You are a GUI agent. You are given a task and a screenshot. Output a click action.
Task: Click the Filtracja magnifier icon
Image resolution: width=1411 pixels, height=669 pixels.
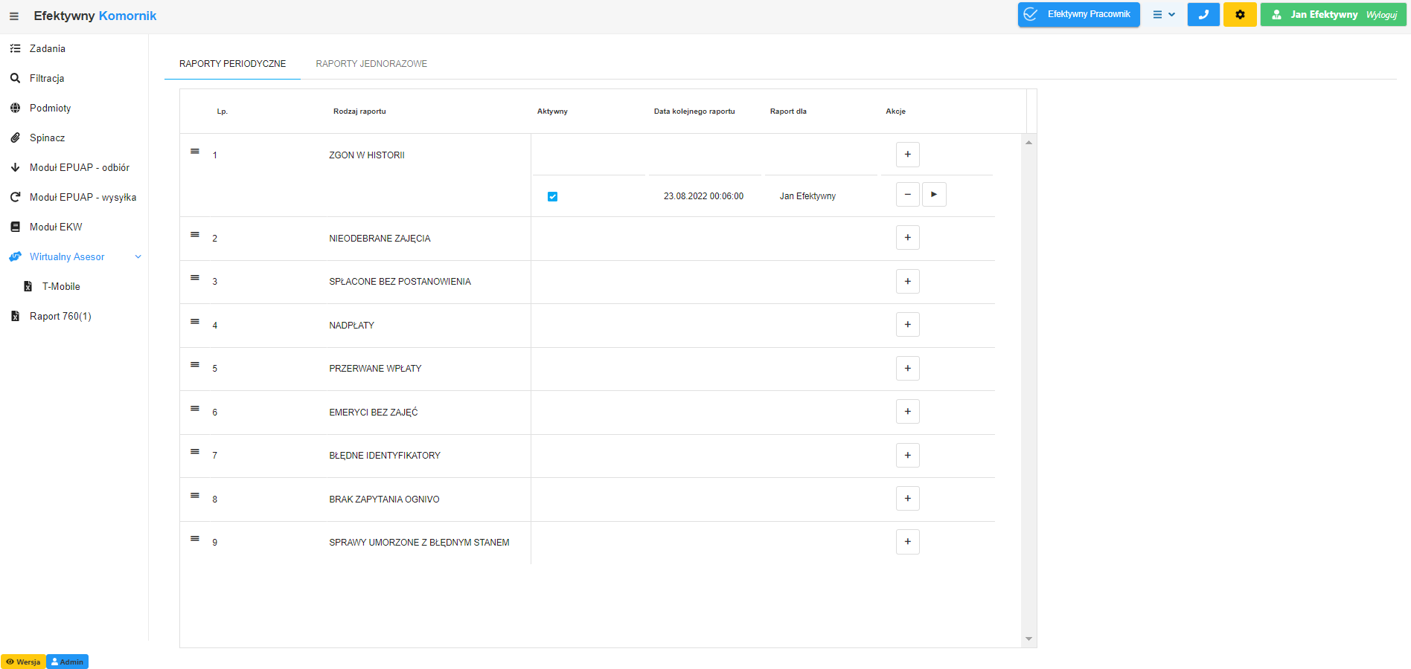point(15,78)
